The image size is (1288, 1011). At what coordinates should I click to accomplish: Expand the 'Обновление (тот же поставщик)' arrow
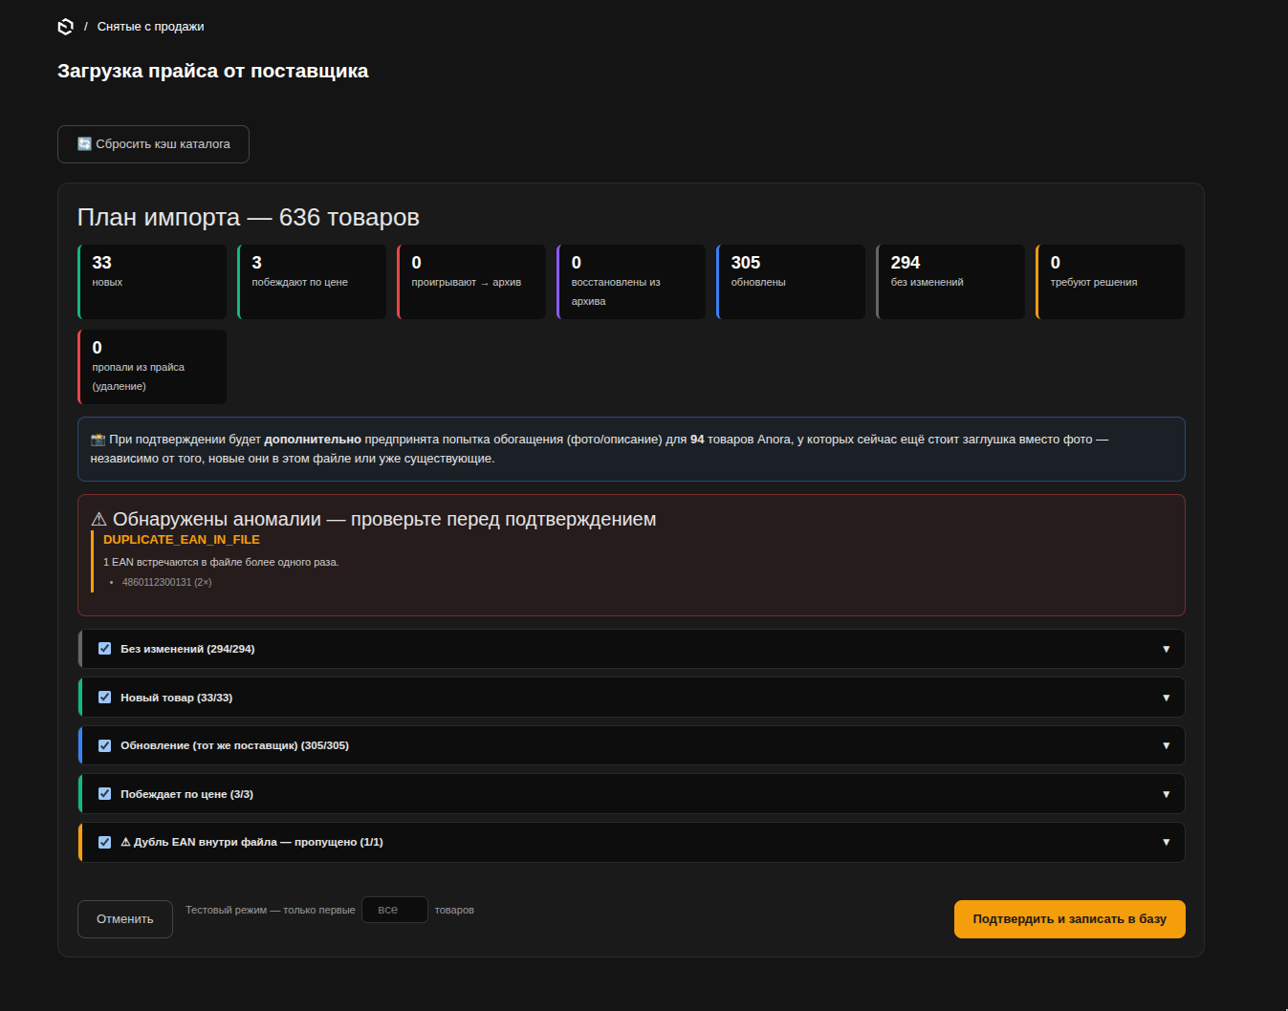point(1166,745)
